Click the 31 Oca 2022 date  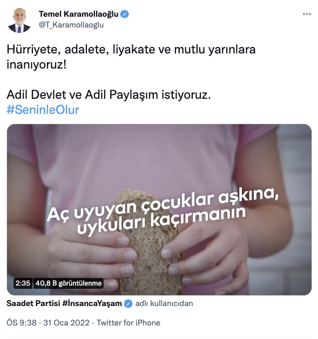pos(66,323)
